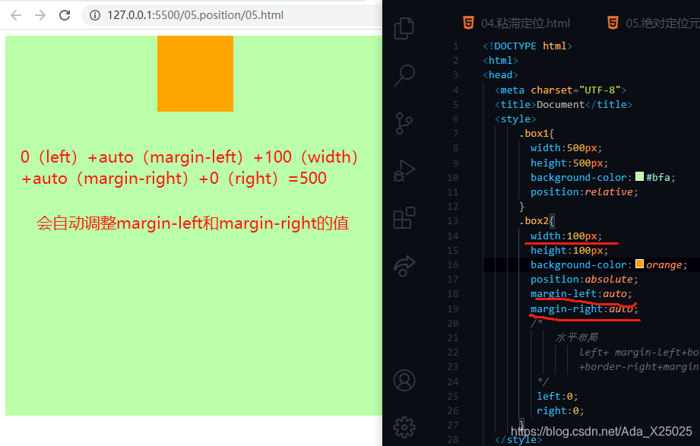The height and width of the screenshot is (446, 700).
Task: Click the margin-right:auto code line
Action: point(584,309)
